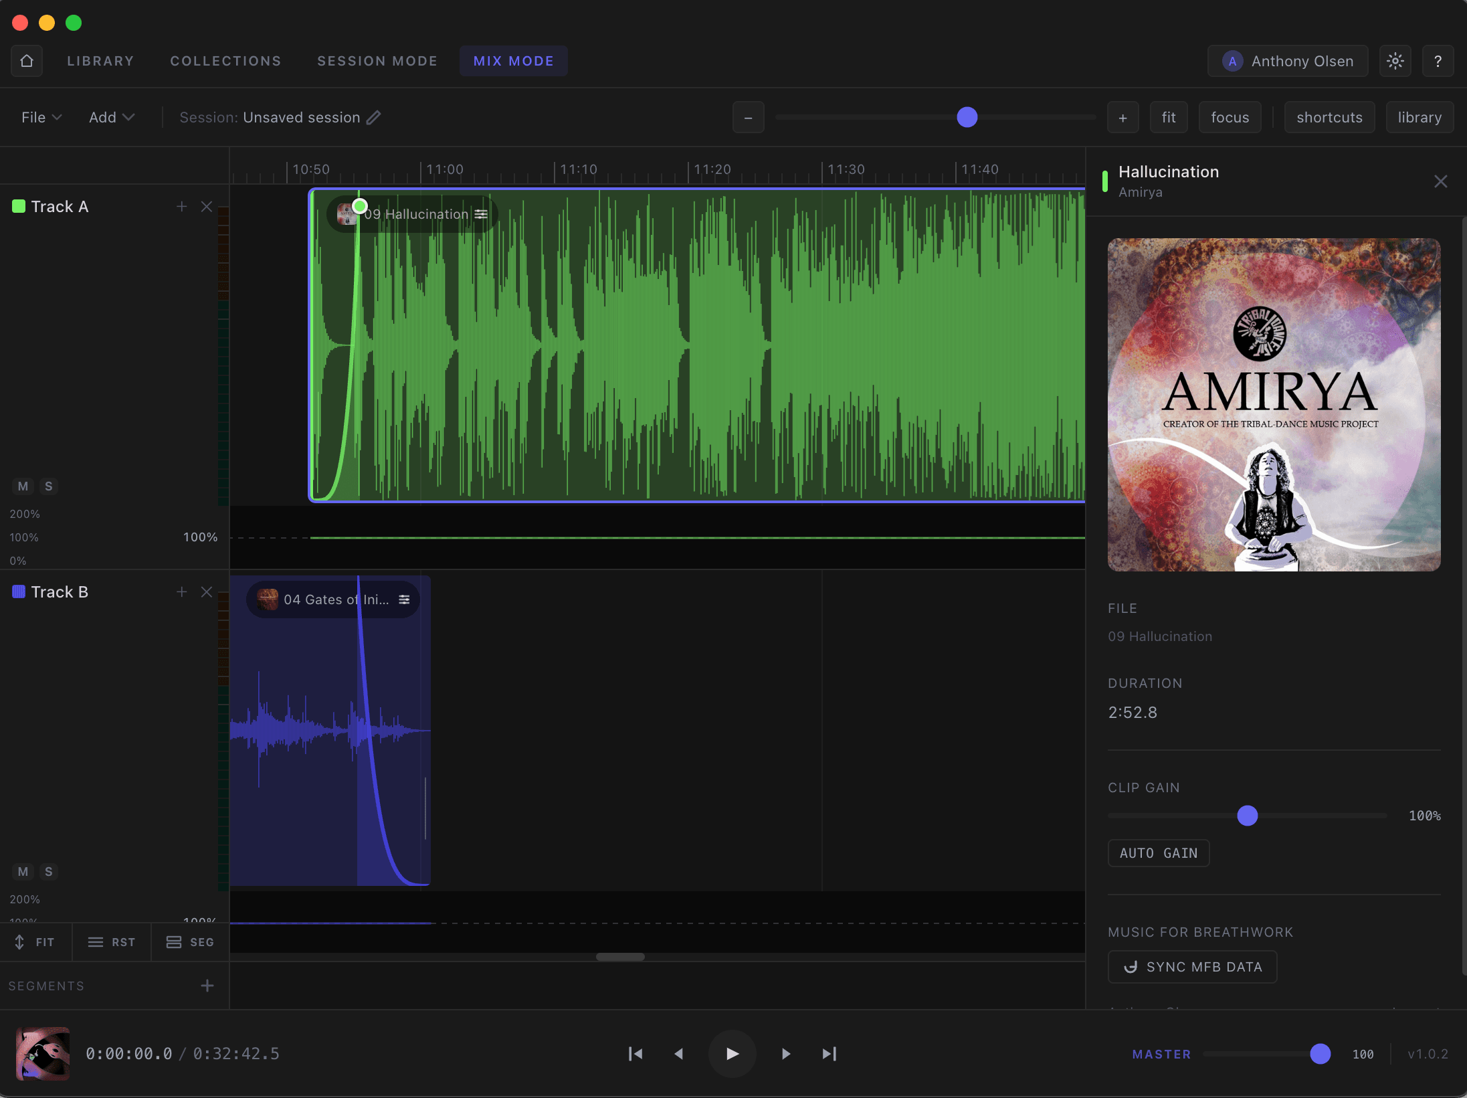This screenshot has width=1467, height=1098.
Task: Zoom out timeline with minus button
Action: point(749,117)
